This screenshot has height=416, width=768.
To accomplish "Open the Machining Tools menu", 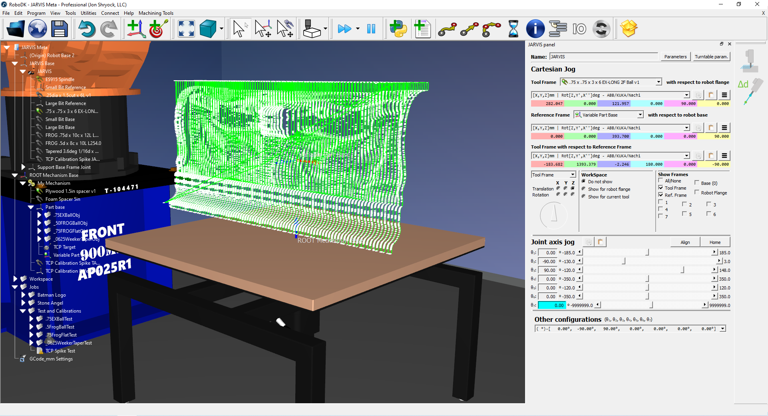I will 156,13.
